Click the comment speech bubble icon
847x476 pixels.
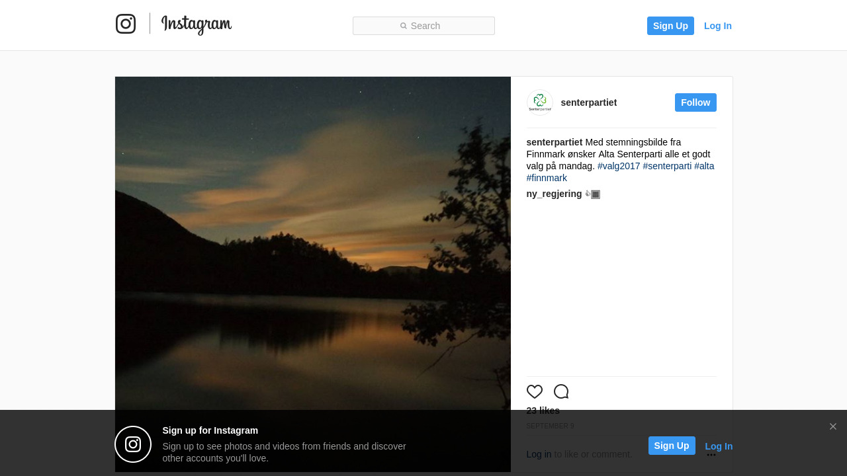561,391
